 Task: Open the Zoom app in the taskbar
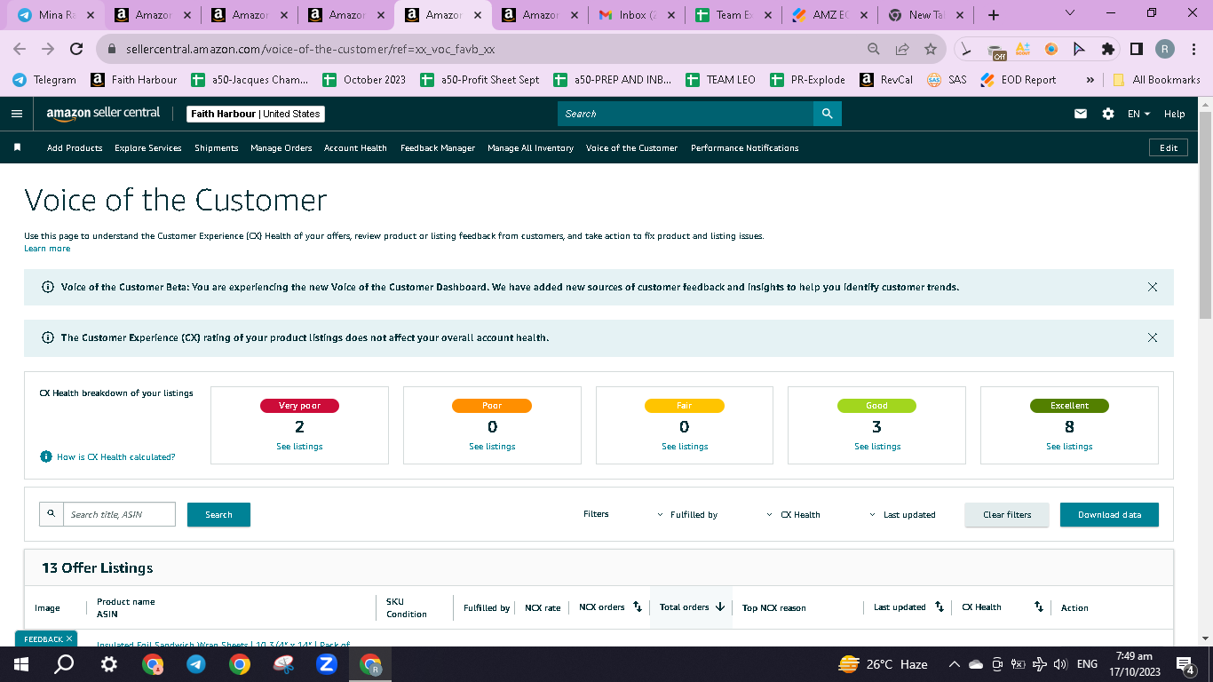coord(326,664)
